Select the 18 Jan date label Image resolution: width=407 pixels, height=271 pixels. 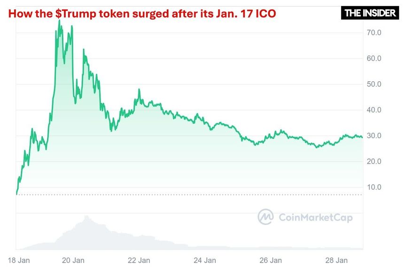point(19,260)
